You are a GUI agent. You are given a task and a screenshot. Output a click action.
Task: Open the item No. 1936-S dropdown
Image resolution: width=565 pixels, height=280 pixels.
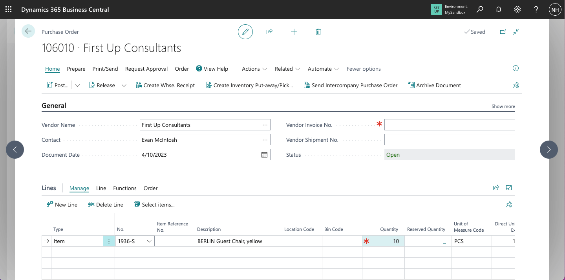149,241
